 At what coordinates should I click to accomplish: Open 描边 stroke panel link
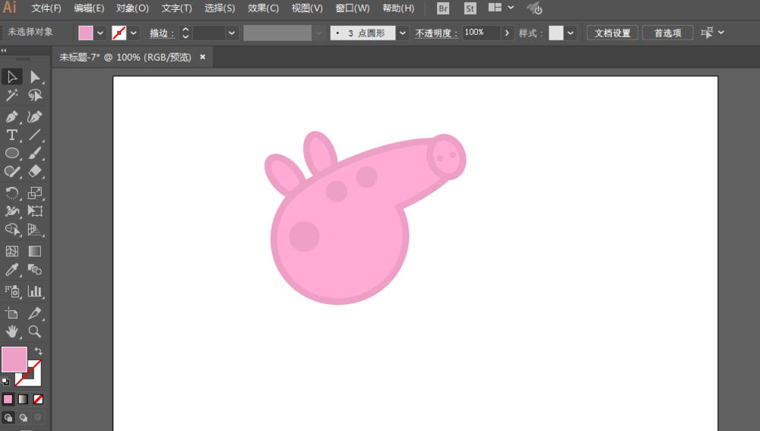pos(162,33)
